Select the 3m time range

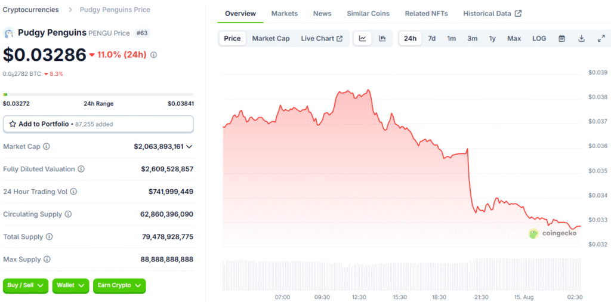473,39
